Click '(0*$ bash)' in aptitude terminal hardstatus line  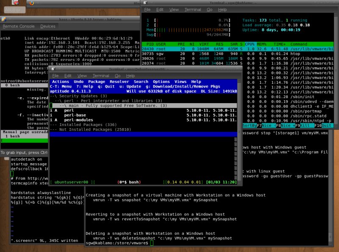point(129,182)
